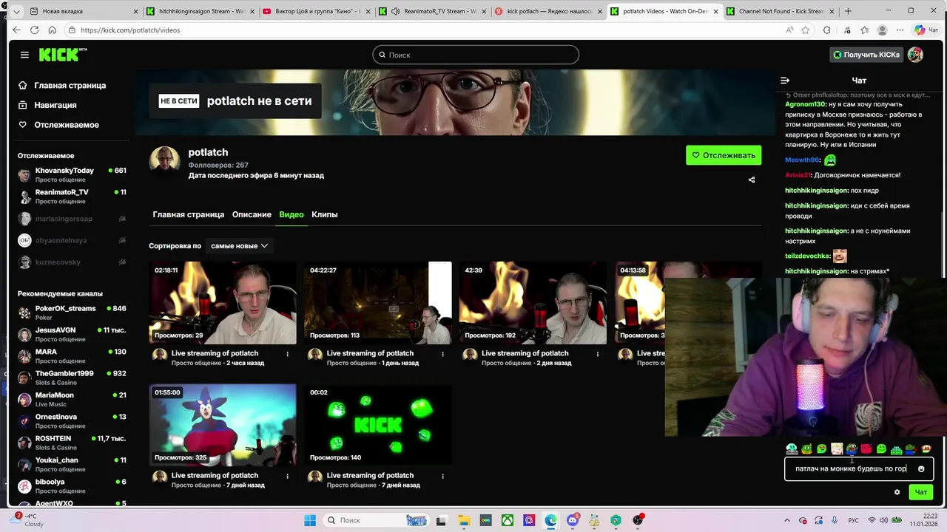
Task: Open the 00:02 KICK logo video thumbnail
Action: pyautogui.click(x=378, y=425)
